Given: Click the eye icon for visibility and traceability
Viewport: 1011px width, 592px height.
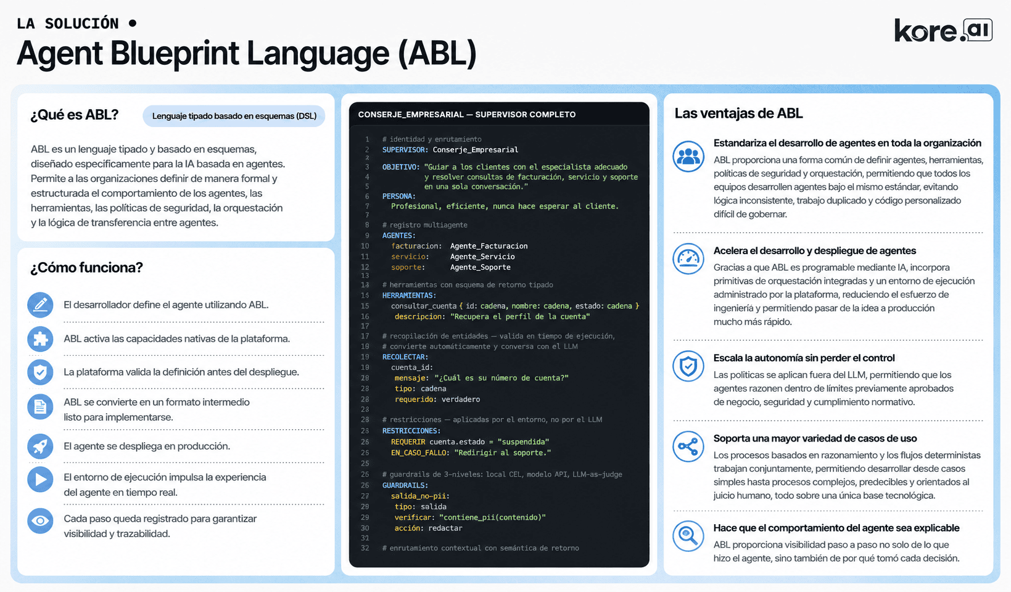Looking at the screenshot, I should (x=40, y=521).
